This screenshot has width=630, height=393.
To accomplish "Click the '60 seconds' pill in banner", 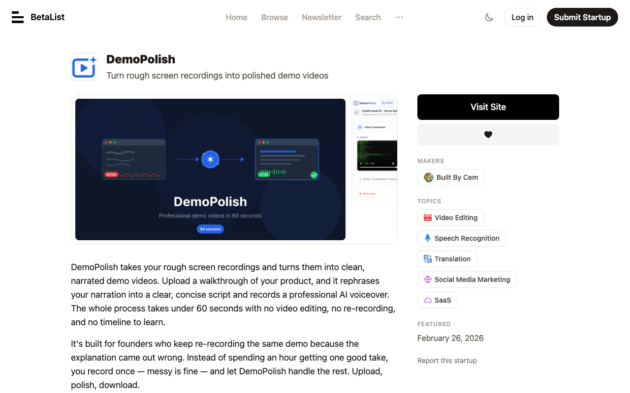I will [x=210, y=229].
